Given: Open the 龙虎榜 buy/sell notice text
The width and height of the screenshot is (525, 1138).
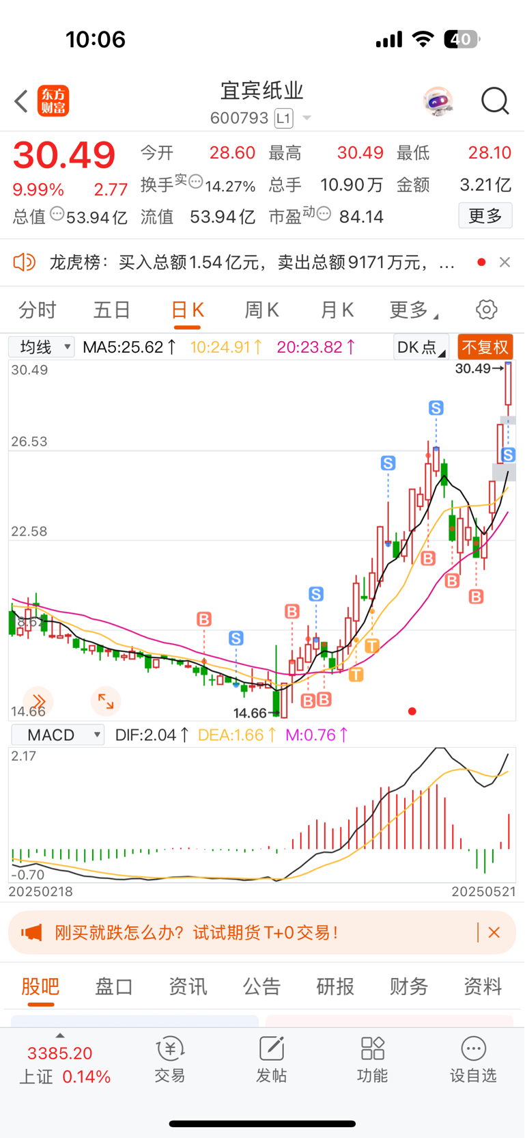Looking at the screenshot, I should point(252,262).
